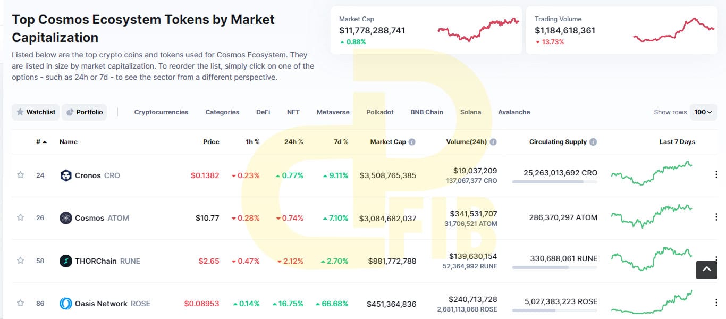The height and width of the screenshot is (319, 726).
Task: Sort the table by 1h % change
Action: click(252, 142)
